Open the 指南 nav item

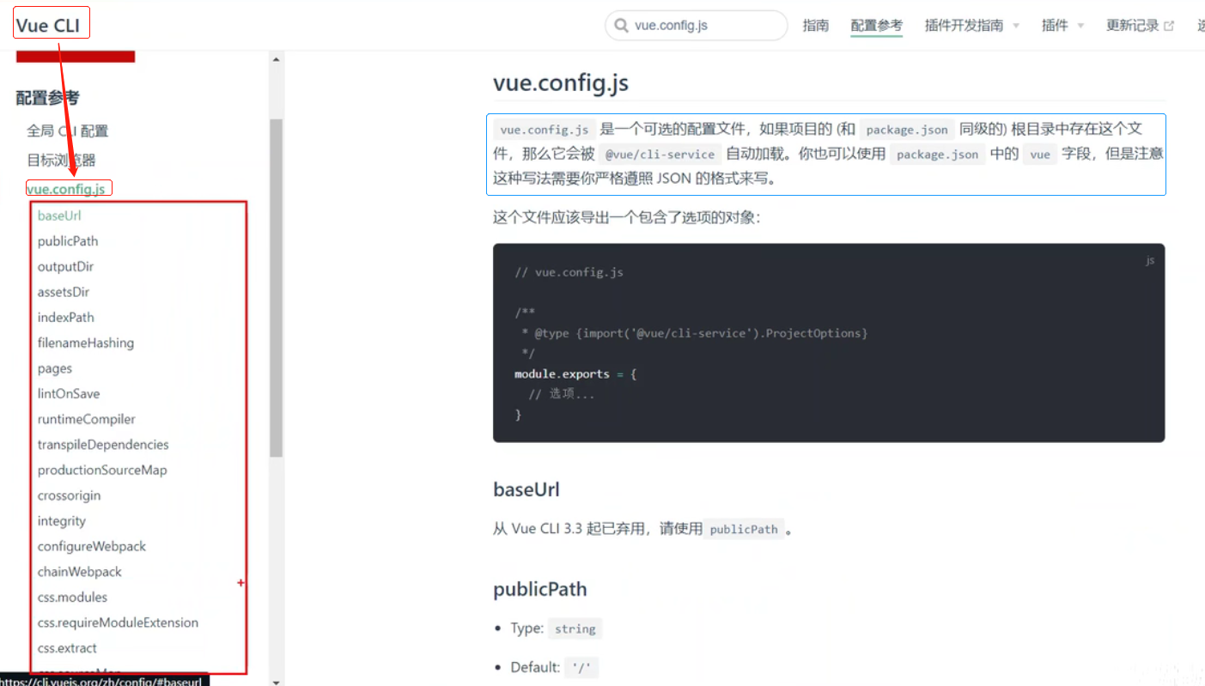816,26
